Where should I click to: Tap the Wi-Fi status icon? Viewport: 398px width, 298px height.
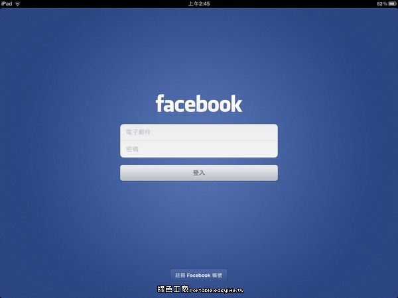[x=17, y=4]
